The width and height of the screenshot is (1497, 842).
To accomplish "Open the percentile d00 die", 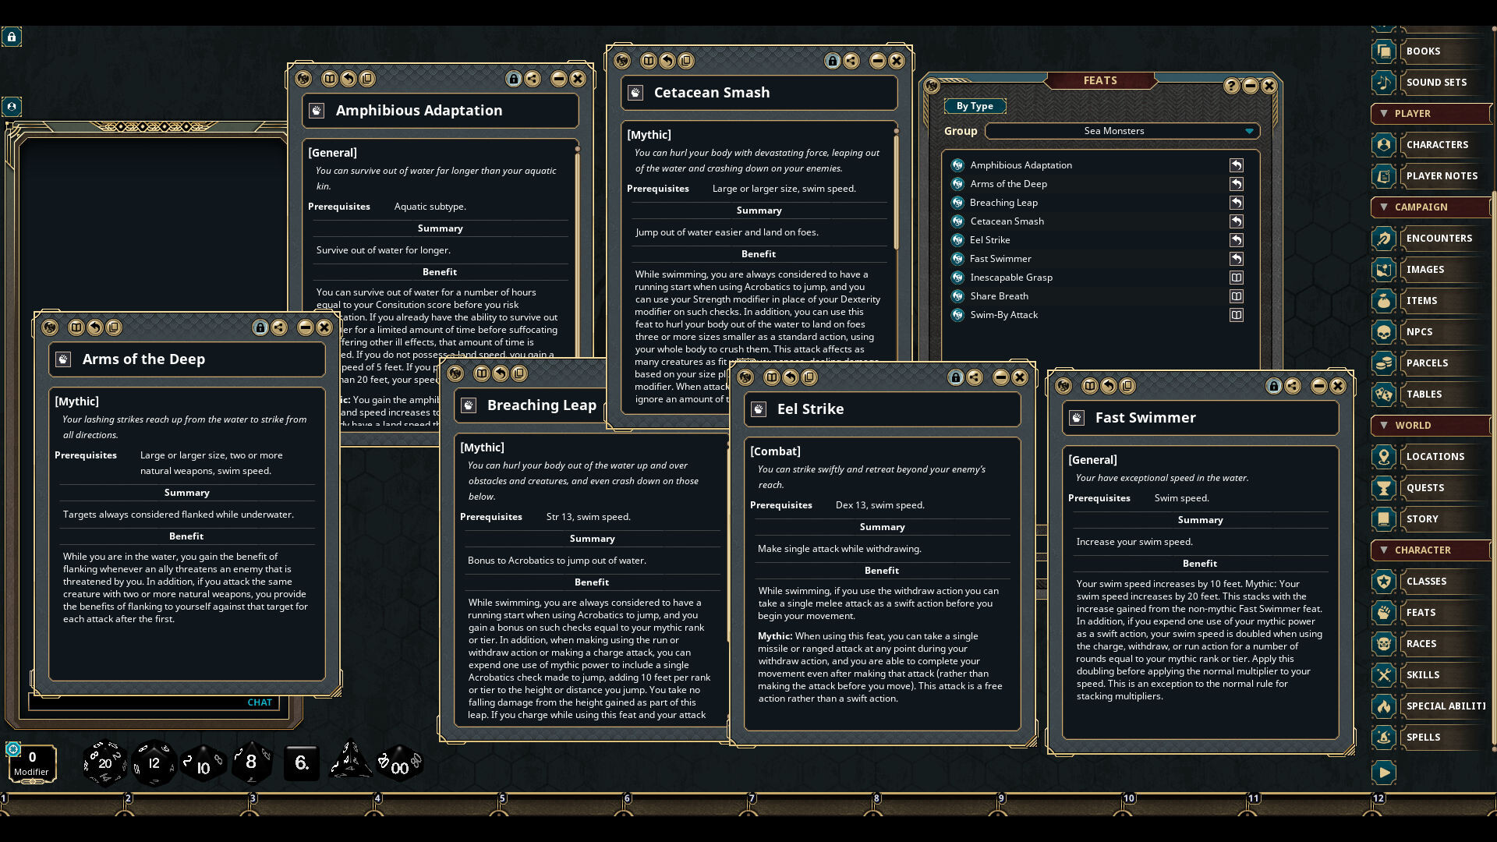I will pyautogui.click(x=399, y=765).
